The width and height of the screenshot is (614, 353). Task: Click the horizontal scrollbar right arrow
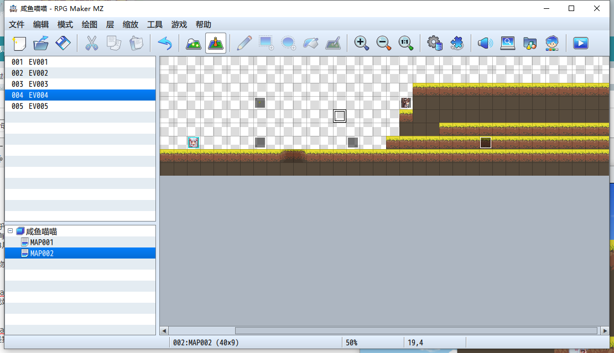coord(605,331)
